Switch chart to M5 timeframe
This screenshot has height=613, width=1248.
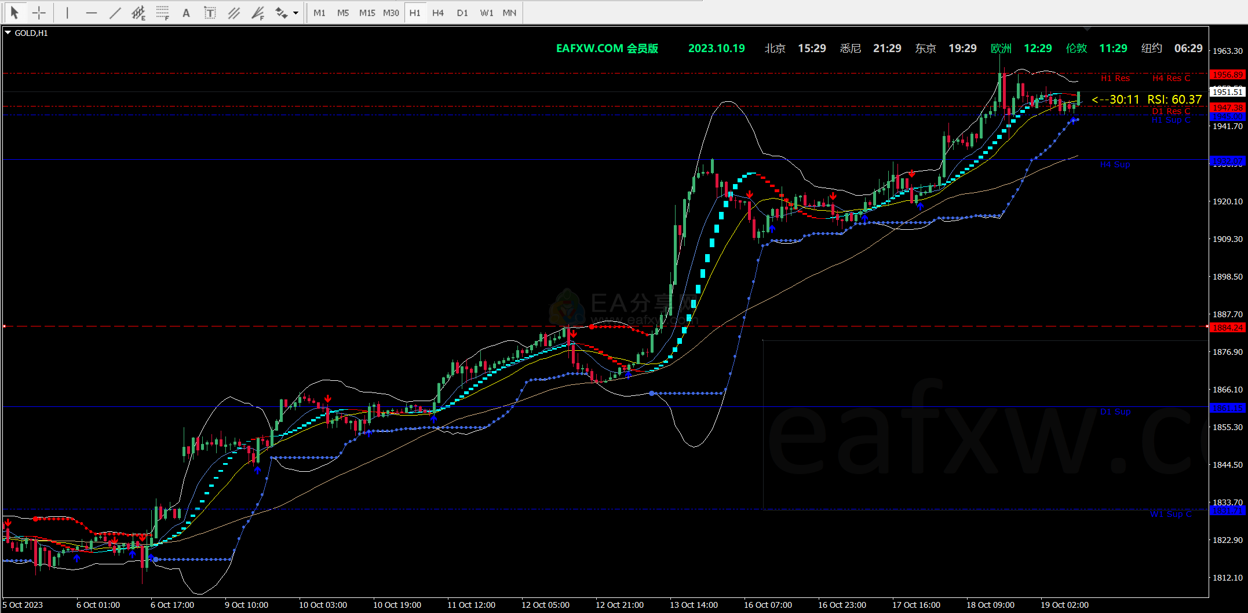point(343,13)
